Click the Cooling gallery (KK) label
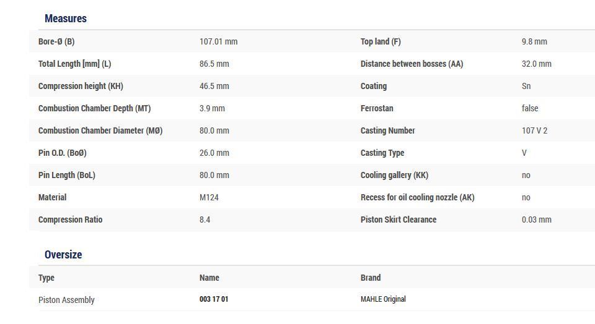The image size is (595, 324). point(394,175)
